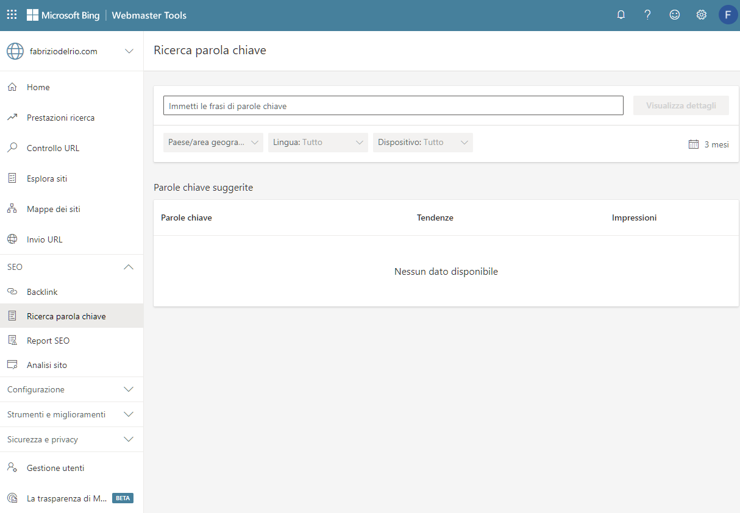This screenshot has height=513, width=740.
Task: Click the Microsoft Bing logo
Action: [x=63, y=15]
